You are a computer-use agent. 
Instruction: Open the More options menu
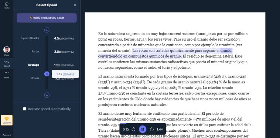coord(7,75)
